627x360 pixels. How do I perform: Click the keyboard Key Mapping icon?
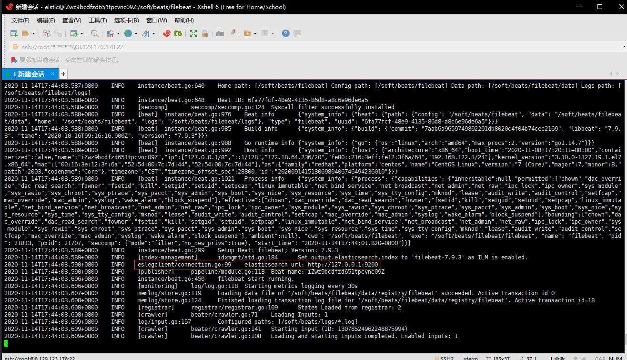point(220,33)
